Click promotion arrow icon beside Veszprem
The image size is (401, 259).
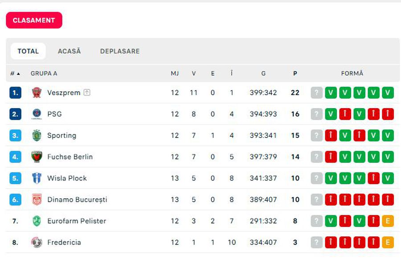tap(87, 93)
